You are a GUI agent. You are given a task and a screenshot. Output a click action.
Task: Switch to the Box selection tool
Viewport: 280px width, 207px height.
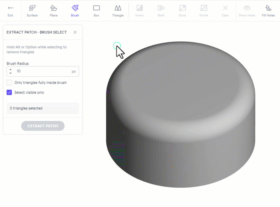96,8
